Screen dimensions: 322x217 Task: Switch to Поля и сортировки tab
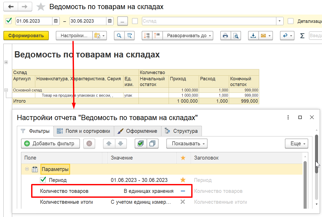(84, 131)
